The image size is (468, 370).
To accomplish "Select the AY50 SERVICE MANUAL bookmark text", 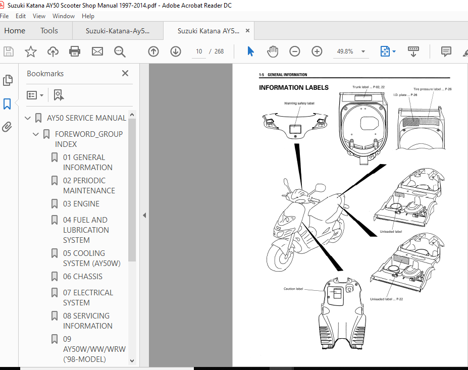I will click(x=86, y=118).
